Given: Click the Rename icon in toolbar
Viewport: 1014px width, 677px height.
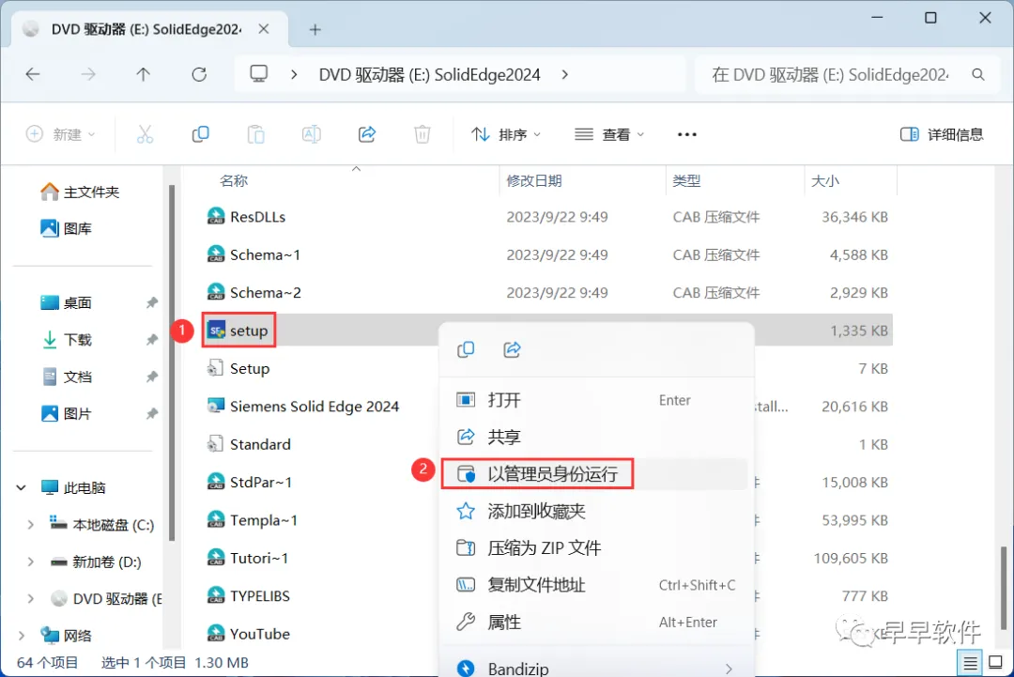Looking at the screenshot, I should [311, 134].
